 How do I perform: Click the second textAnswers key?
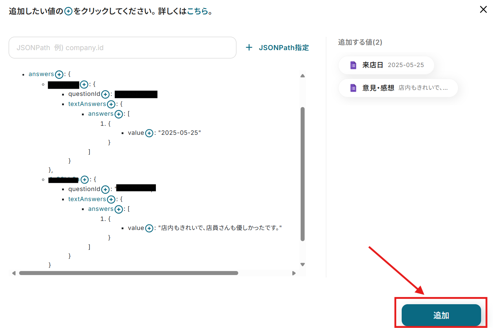(x=87, y=199)
